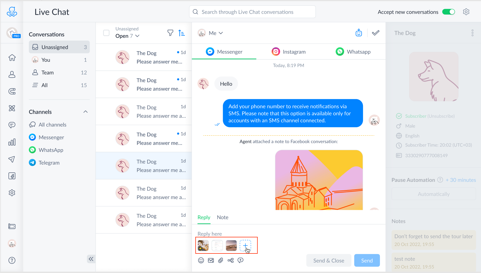The width and height of the screenshot is (481, 273).
Task: Click the ManyChat logo at top left
Action: pyautogui.click(x=12, y=12)
